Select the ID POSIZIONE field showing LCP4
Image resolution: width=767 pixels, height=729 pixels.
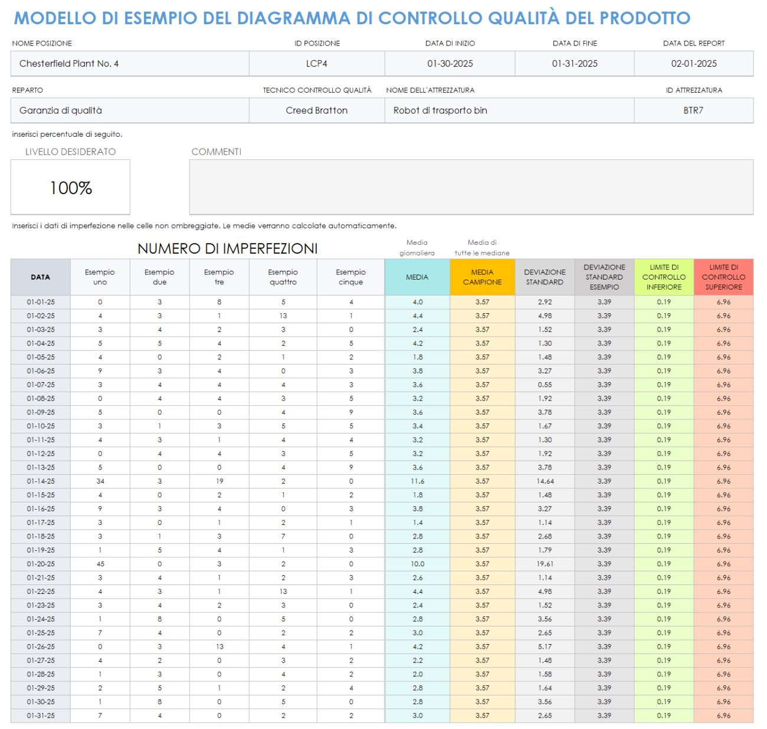317,63
